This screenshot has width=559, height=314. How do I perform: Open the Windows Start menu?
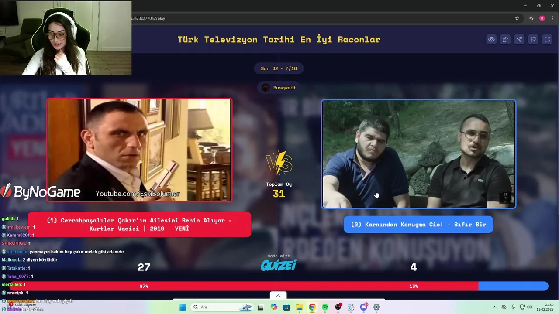tap(183, 307)
